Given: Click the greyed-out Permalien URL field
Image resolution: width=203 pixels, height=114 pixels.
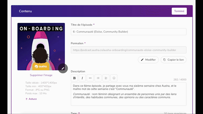Looking at the screenshot, I should tap(128, 50).
